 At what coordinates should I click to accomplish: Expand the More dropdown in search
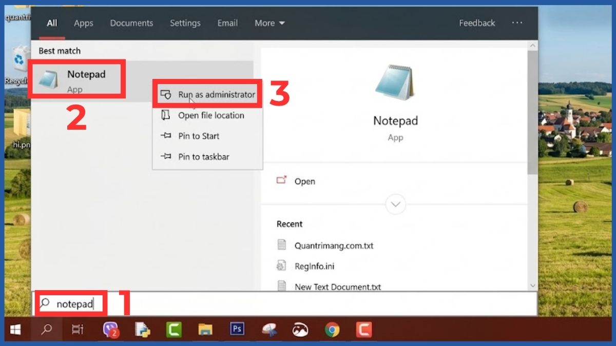coord(269,23)
